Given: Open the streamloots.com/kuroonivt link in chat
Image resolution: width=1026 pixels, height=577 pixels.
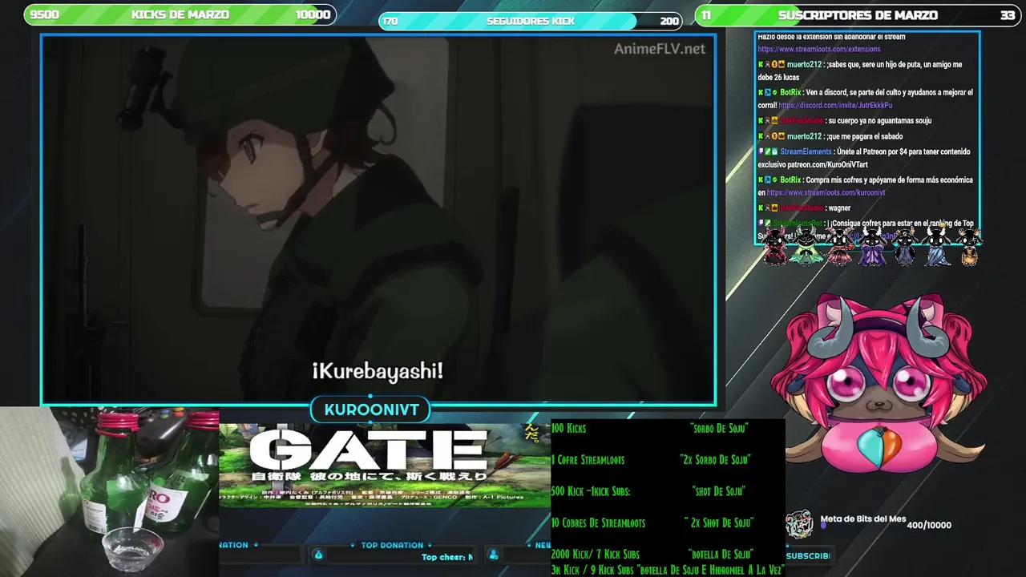Looking at the screenshot, I should tap(826, 192).
